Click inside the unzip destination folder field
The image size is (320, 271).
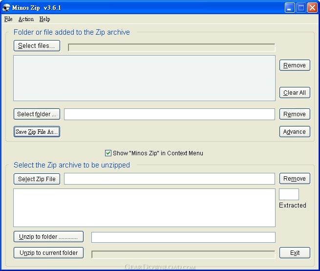coord(183,237)
